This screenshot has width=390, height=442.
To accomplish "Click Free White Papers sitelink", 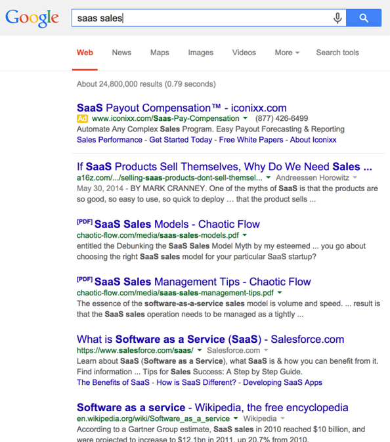I will (x=251, y=140).
